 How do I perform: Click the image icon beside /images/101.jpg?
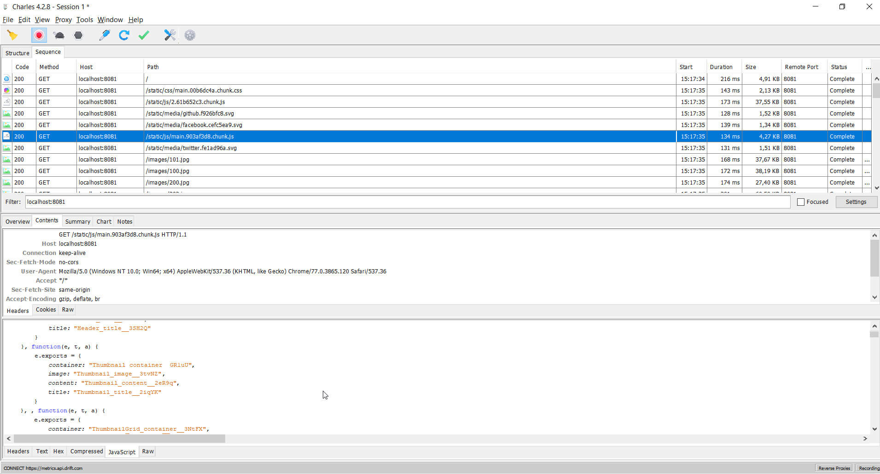[6, 160]
